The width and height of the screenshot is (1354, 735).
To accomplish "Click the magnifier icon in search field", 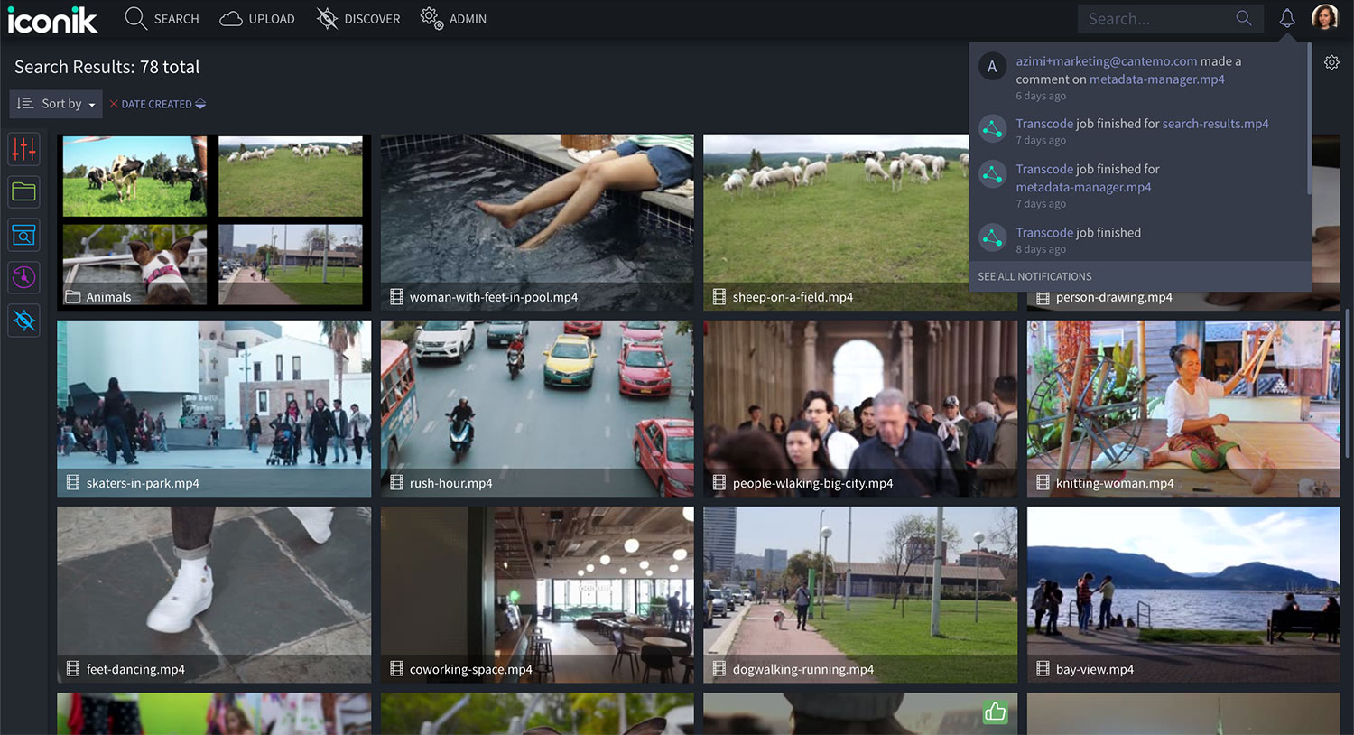I will point(1244,18).
